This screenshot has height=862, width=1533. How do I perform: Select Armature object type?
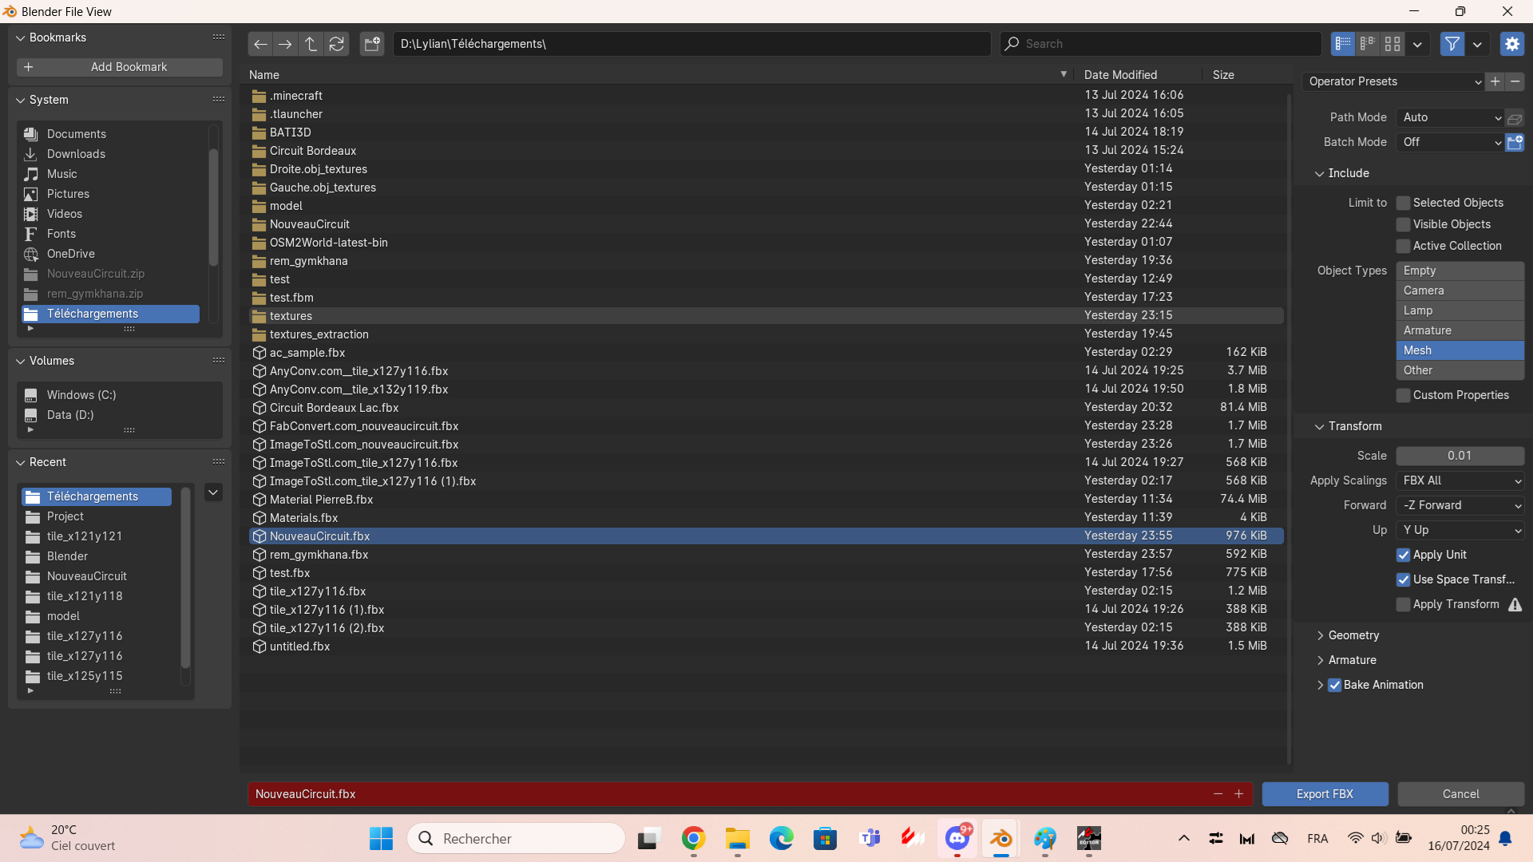click(1460, 330)
